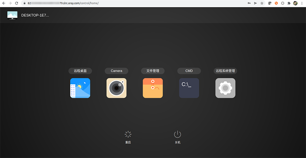Open the 文件管理 file manager icon
The image size is (306, 158).
[x=153, y=88]
